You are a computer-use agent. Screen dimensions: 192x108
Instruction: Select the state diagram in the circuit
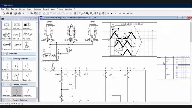pyautogui.click(x=129, y=40)
